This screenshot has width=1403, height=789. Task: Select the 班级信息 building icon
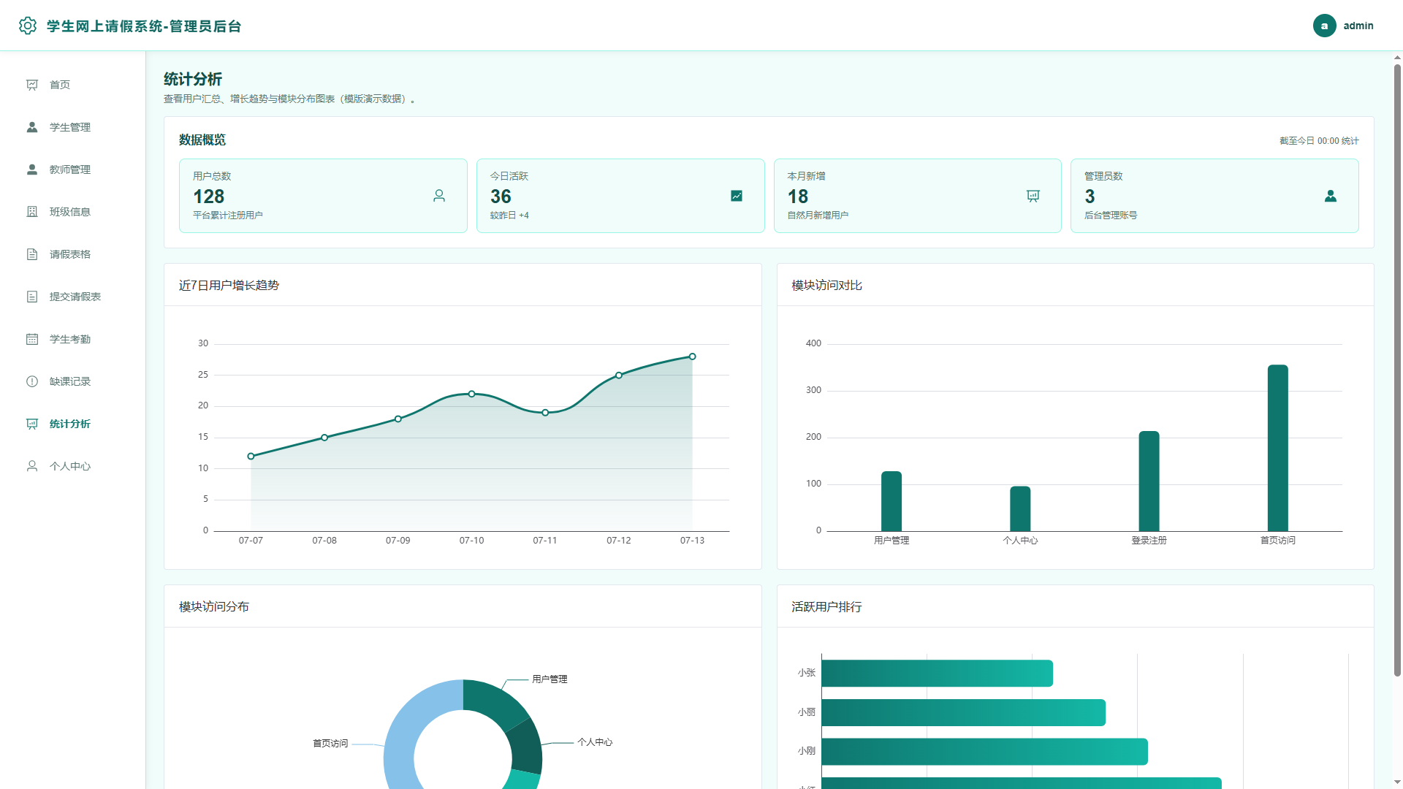point(32,212)
